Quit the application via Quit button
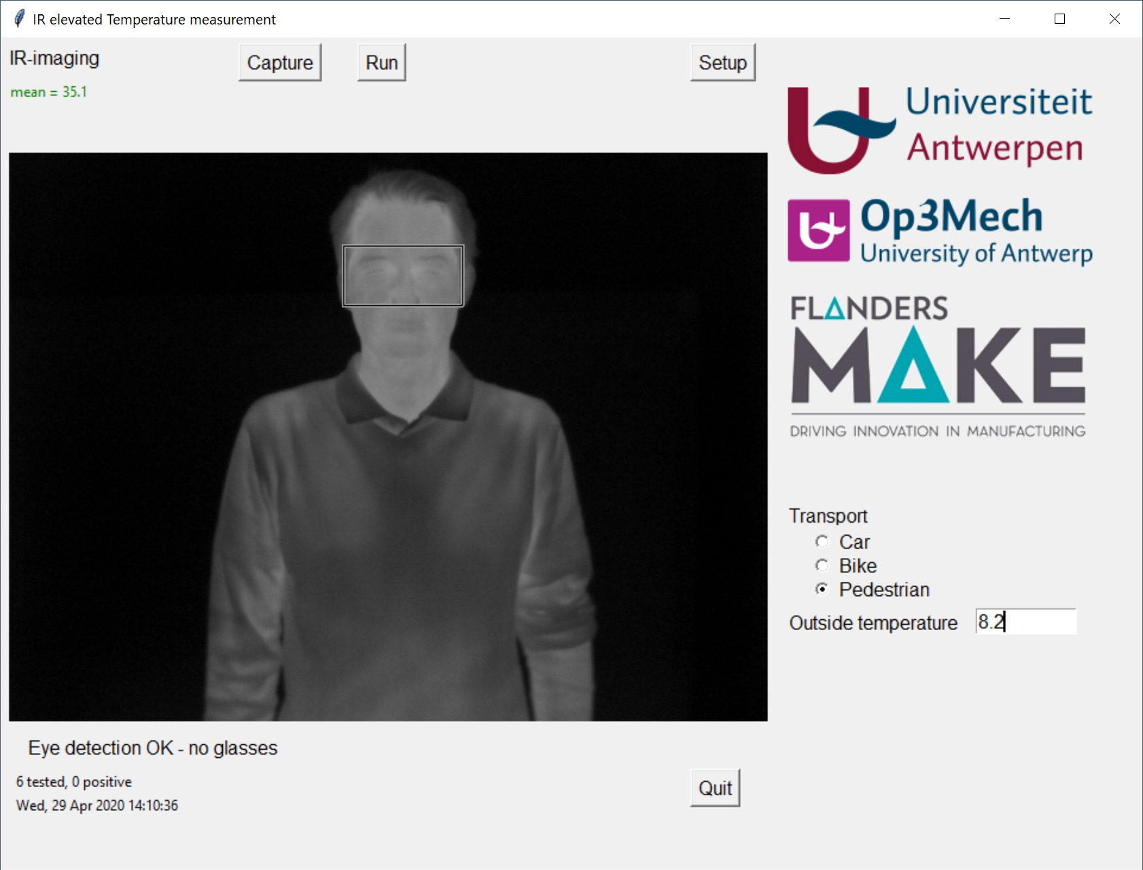1143x870 pixels. click(x=715, y=788)
